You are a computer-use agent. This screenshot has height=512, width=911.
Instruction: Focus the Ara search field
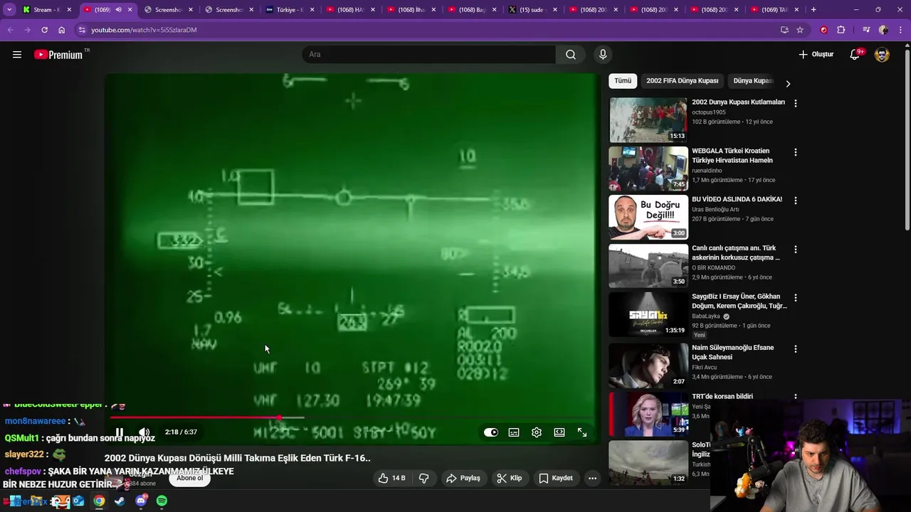pos(428,55)
